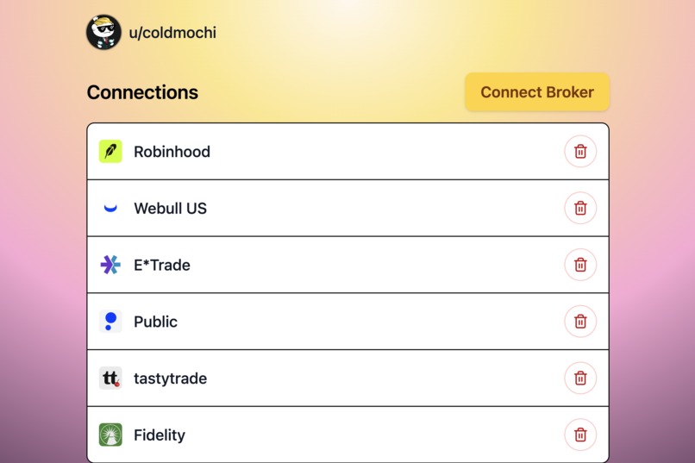The image size is (695, 463).
Task: Select the E*Trade connection name
Action: tap(162, 265)
